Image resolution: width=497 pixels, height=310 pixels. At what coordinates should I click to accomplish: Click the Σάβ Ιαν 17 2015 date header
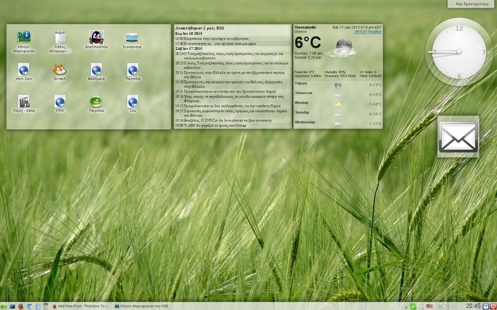[189, 49]
